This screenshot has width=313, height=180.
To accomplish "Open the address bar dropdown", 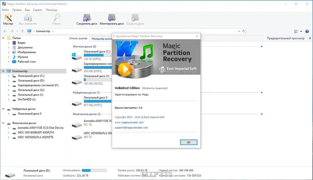I will [239, 31].
